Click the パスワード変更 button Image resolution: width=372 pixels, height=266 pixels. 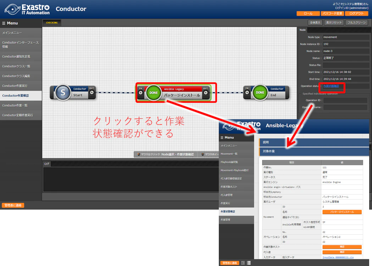pyautogui.click(x=332, y=13)
